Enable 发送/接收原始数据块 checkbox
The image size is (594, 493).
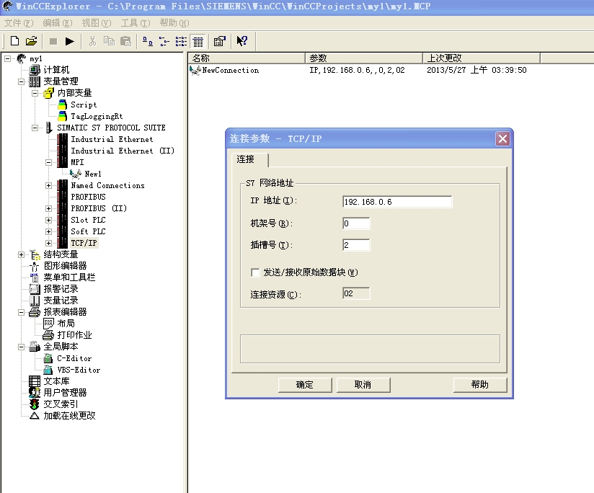255,272
